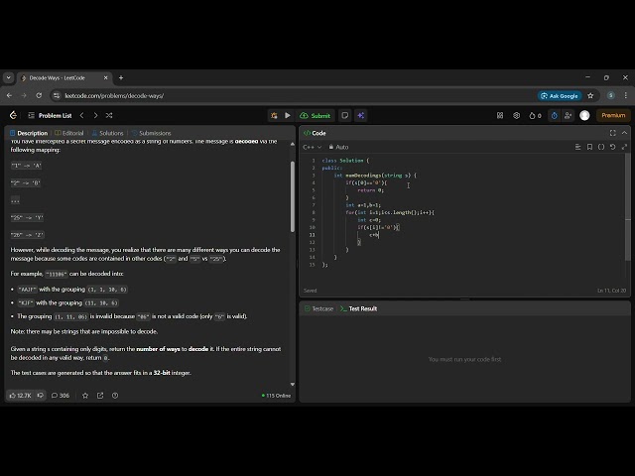Image resolution: width=635 pixels, height=476 pixels.
Task: Open the notes icon
Action: click(x=345, y=115)
